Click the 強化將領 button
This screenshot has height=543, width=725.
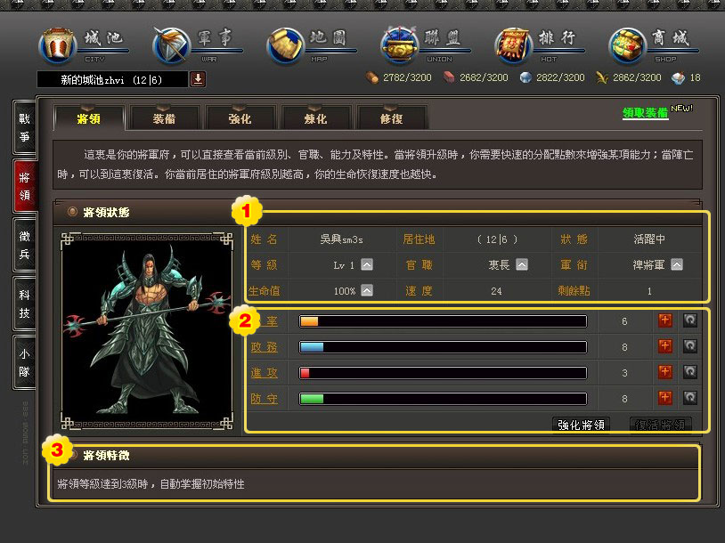581,425
